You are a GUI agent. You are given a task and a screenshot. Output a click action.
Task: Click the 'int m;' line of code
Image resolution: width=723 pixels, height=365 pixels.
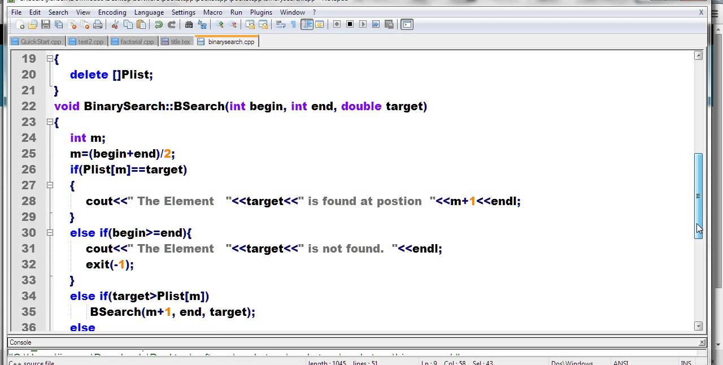[x=88, y=137]
